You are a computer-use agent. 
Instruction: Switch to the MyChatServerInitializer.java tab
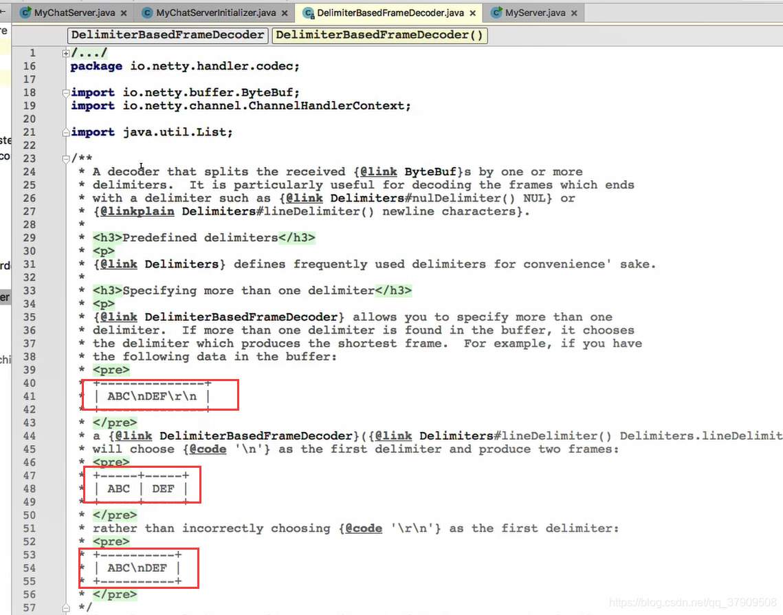215,13
